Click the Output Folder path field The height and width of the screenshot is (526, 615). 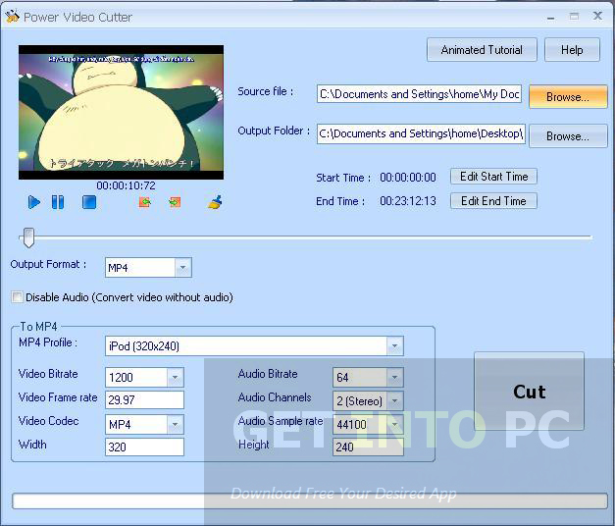point(421,133)
